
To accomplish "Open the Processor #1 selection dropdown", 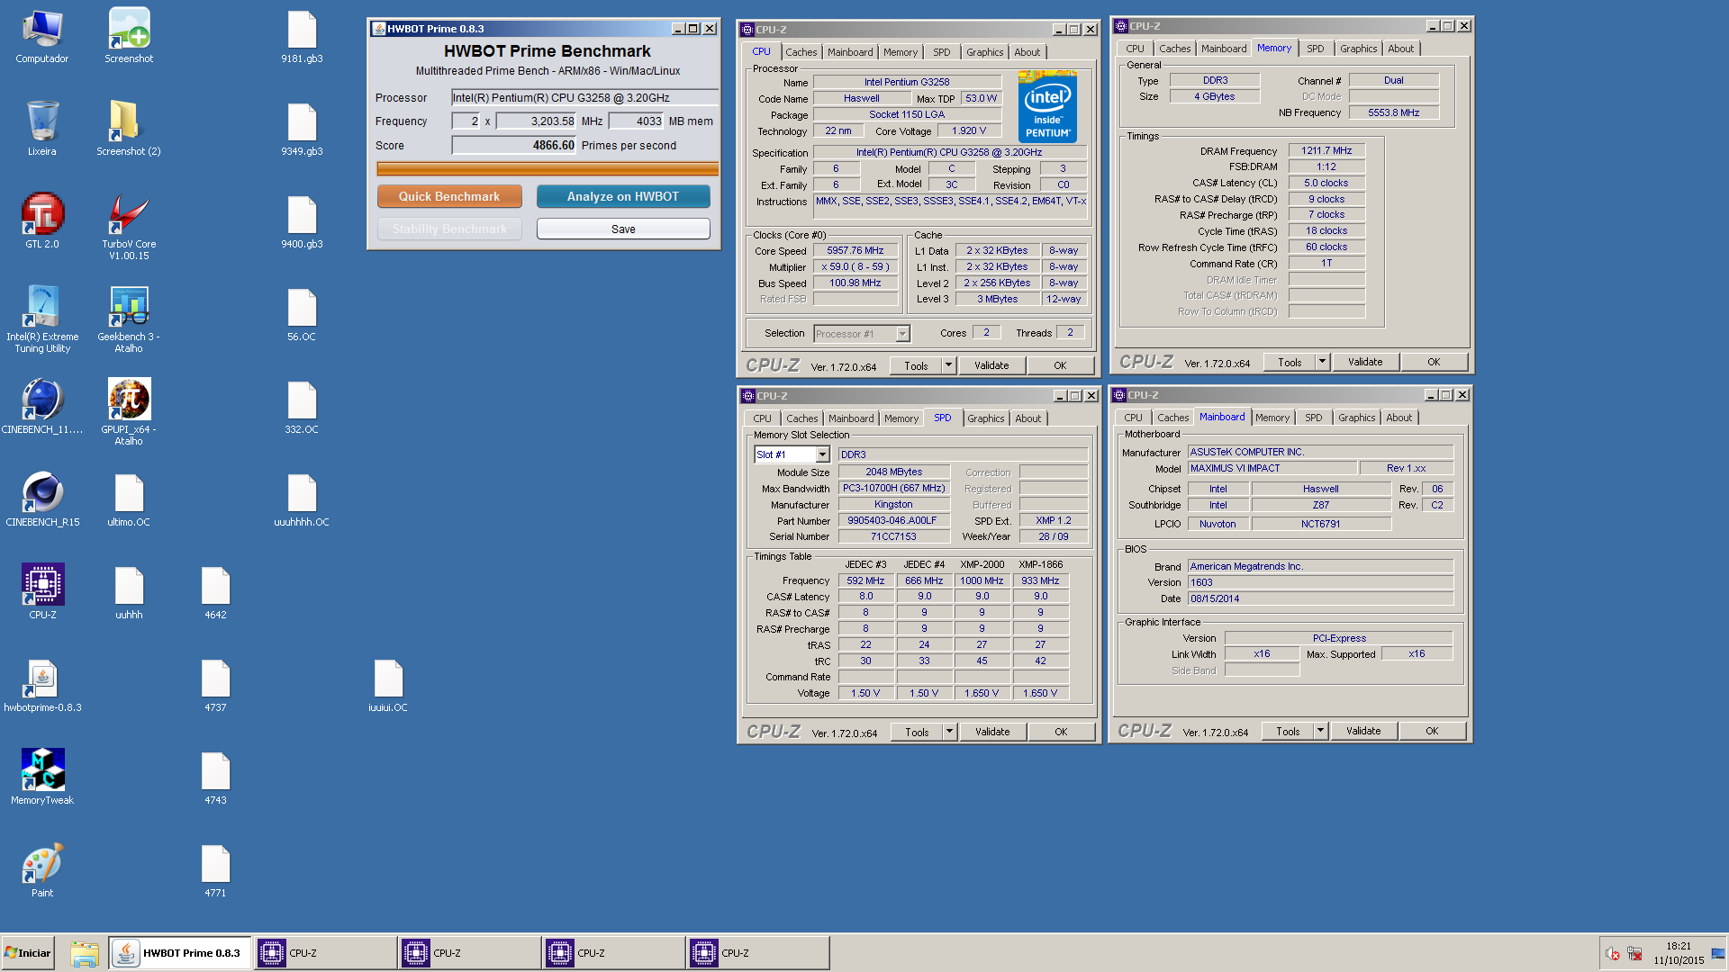I will click(901, 334).
